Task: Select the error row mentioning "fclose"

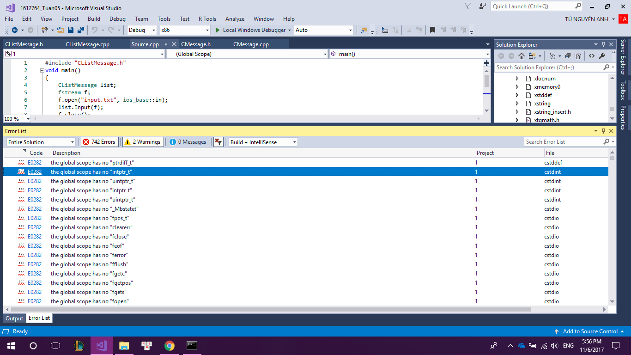Action: pyautogui.click(x=306, y=237)
